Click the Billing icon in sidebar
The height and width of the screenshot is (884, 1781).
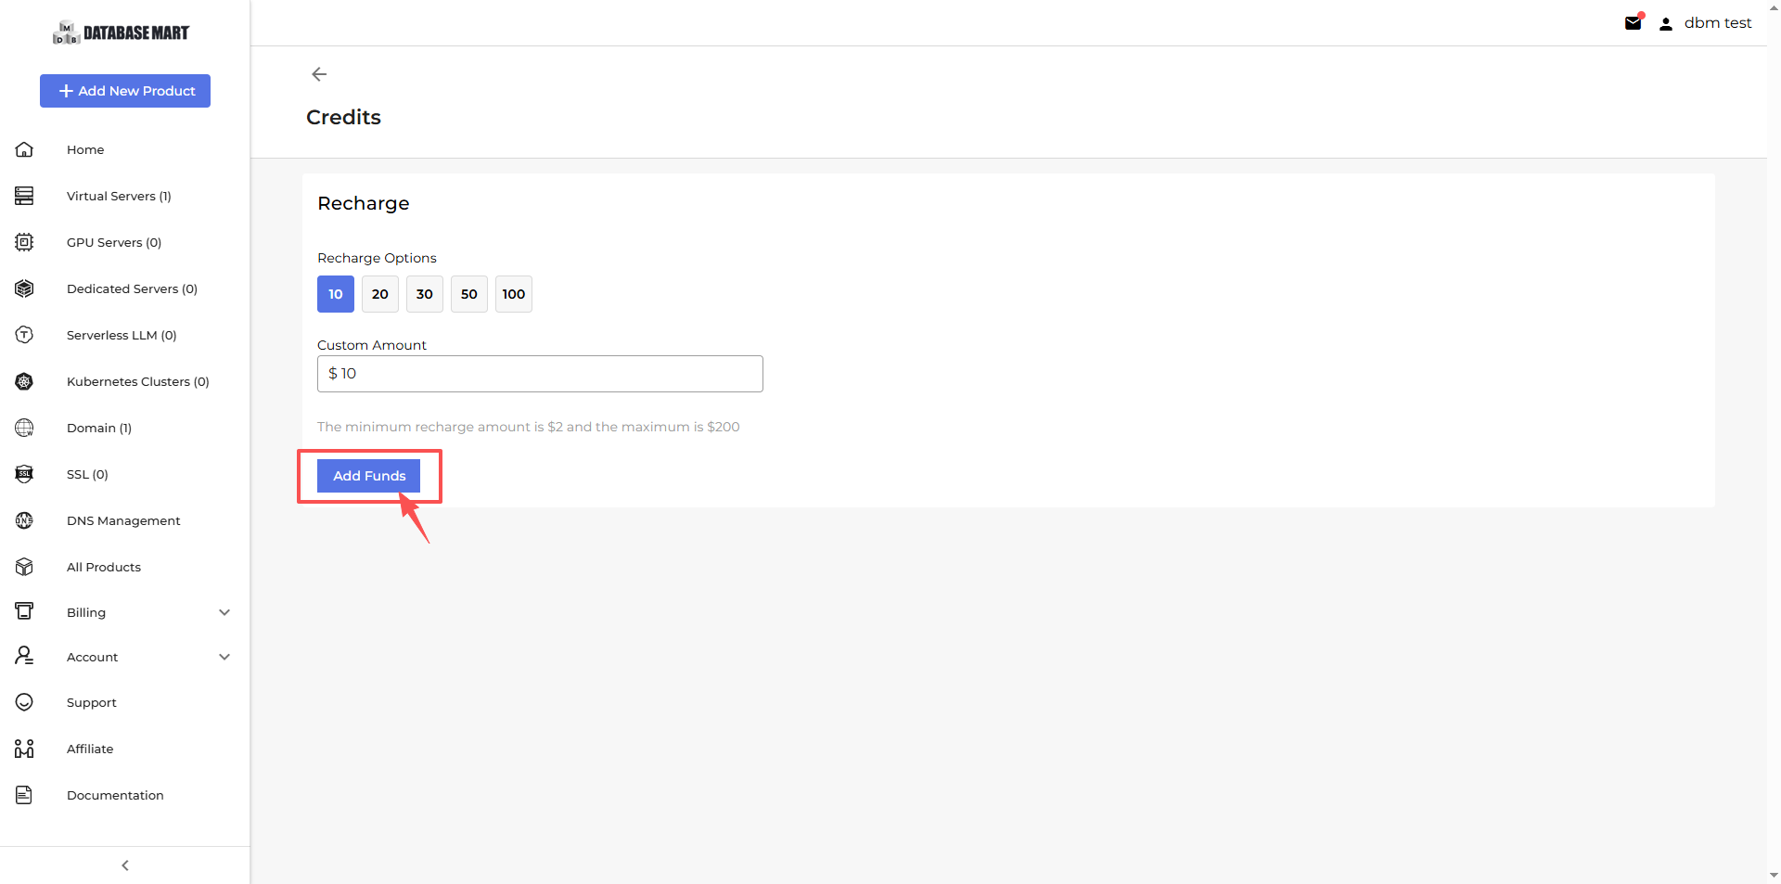click(24, 611)
